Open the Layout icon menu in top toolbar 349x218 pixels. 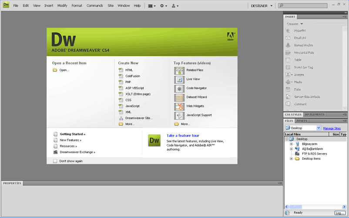(152, 6)
